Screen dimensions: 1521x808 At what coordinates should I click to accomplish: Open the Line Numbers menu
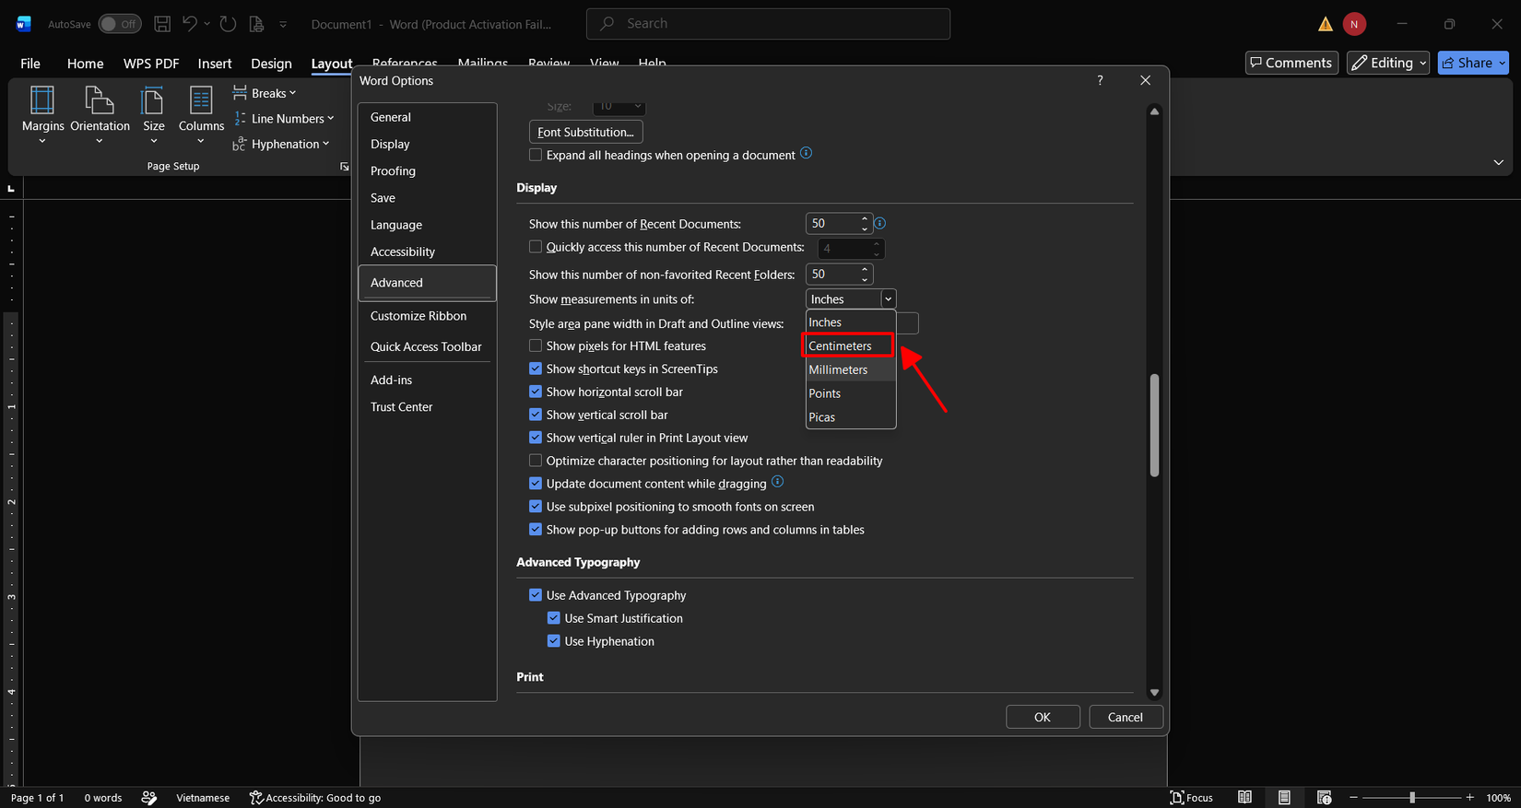(283, 119)
